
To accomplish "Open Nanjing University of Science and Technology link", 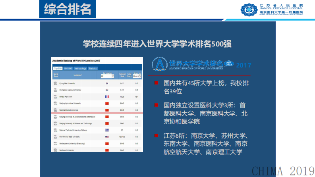I will (75, 123).
